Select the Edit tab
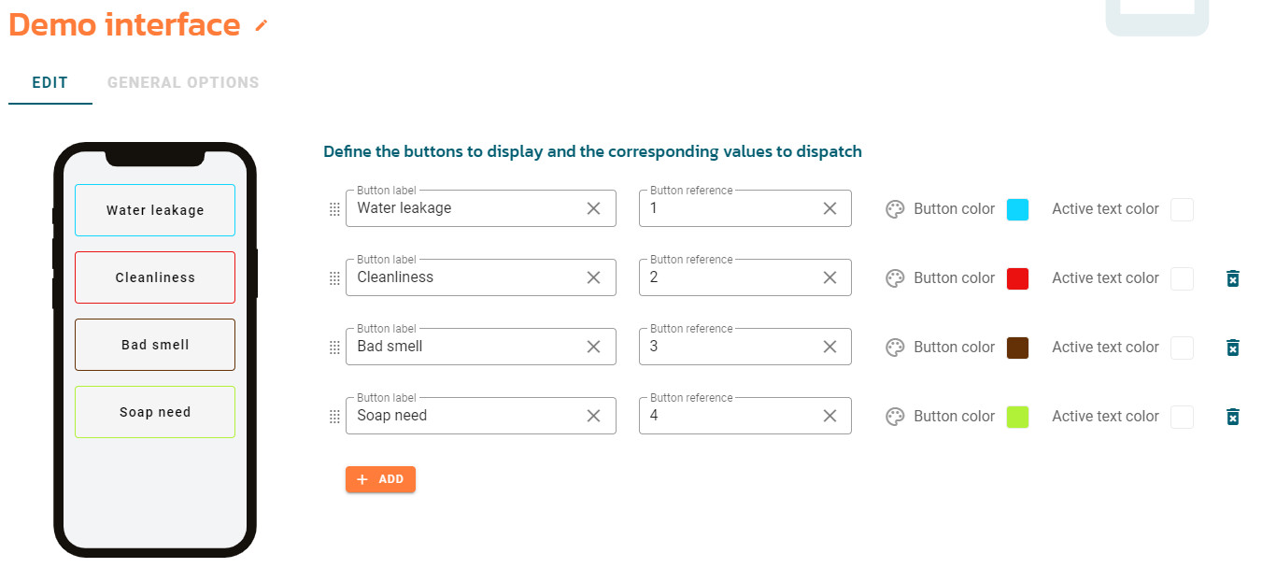1262x568 pixels. 50,82
